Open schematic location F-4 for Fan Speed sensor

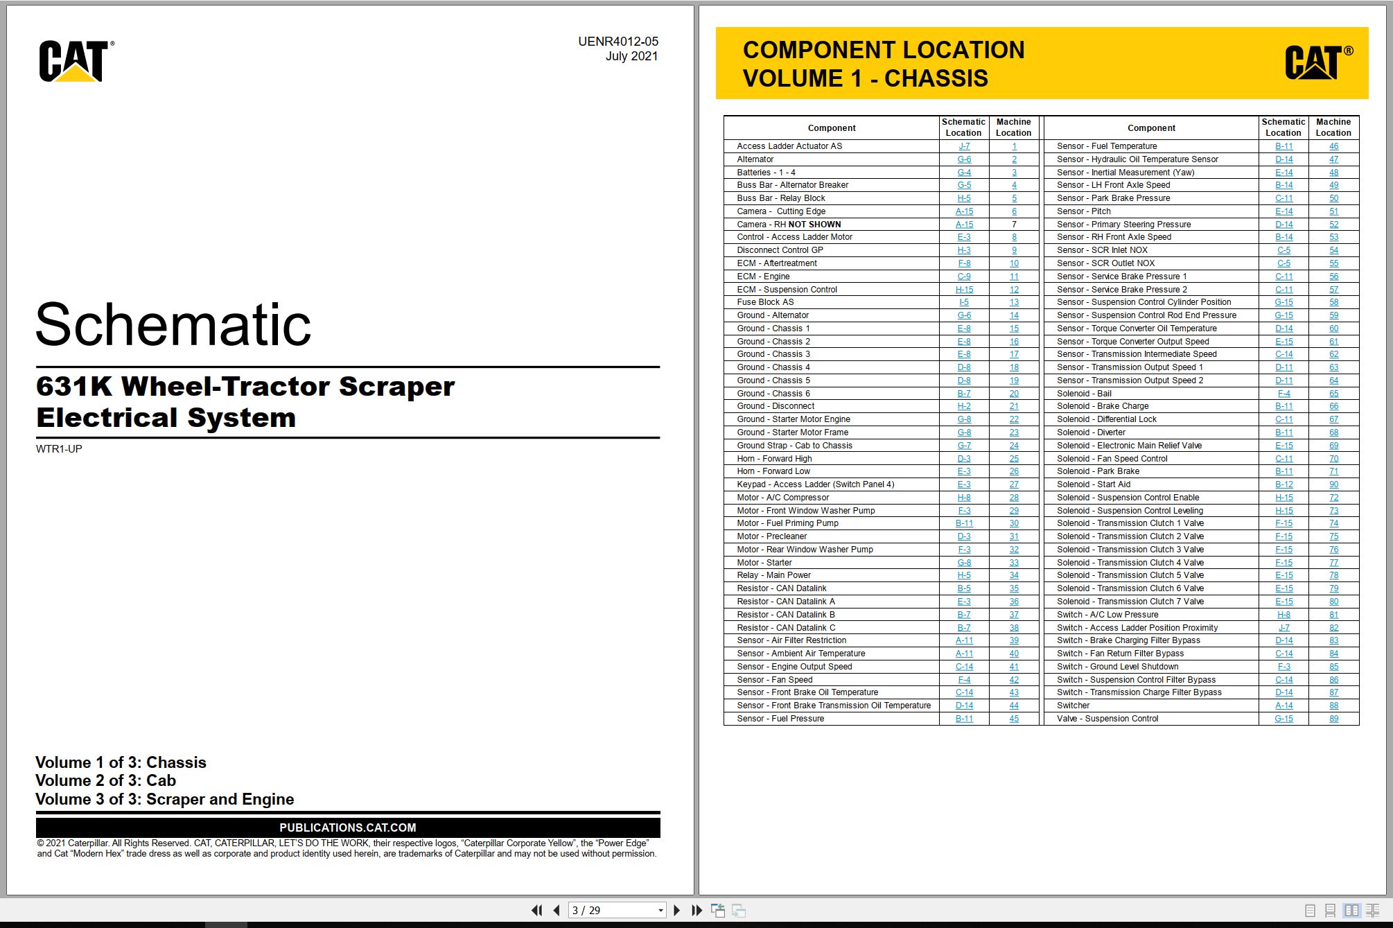964,680
